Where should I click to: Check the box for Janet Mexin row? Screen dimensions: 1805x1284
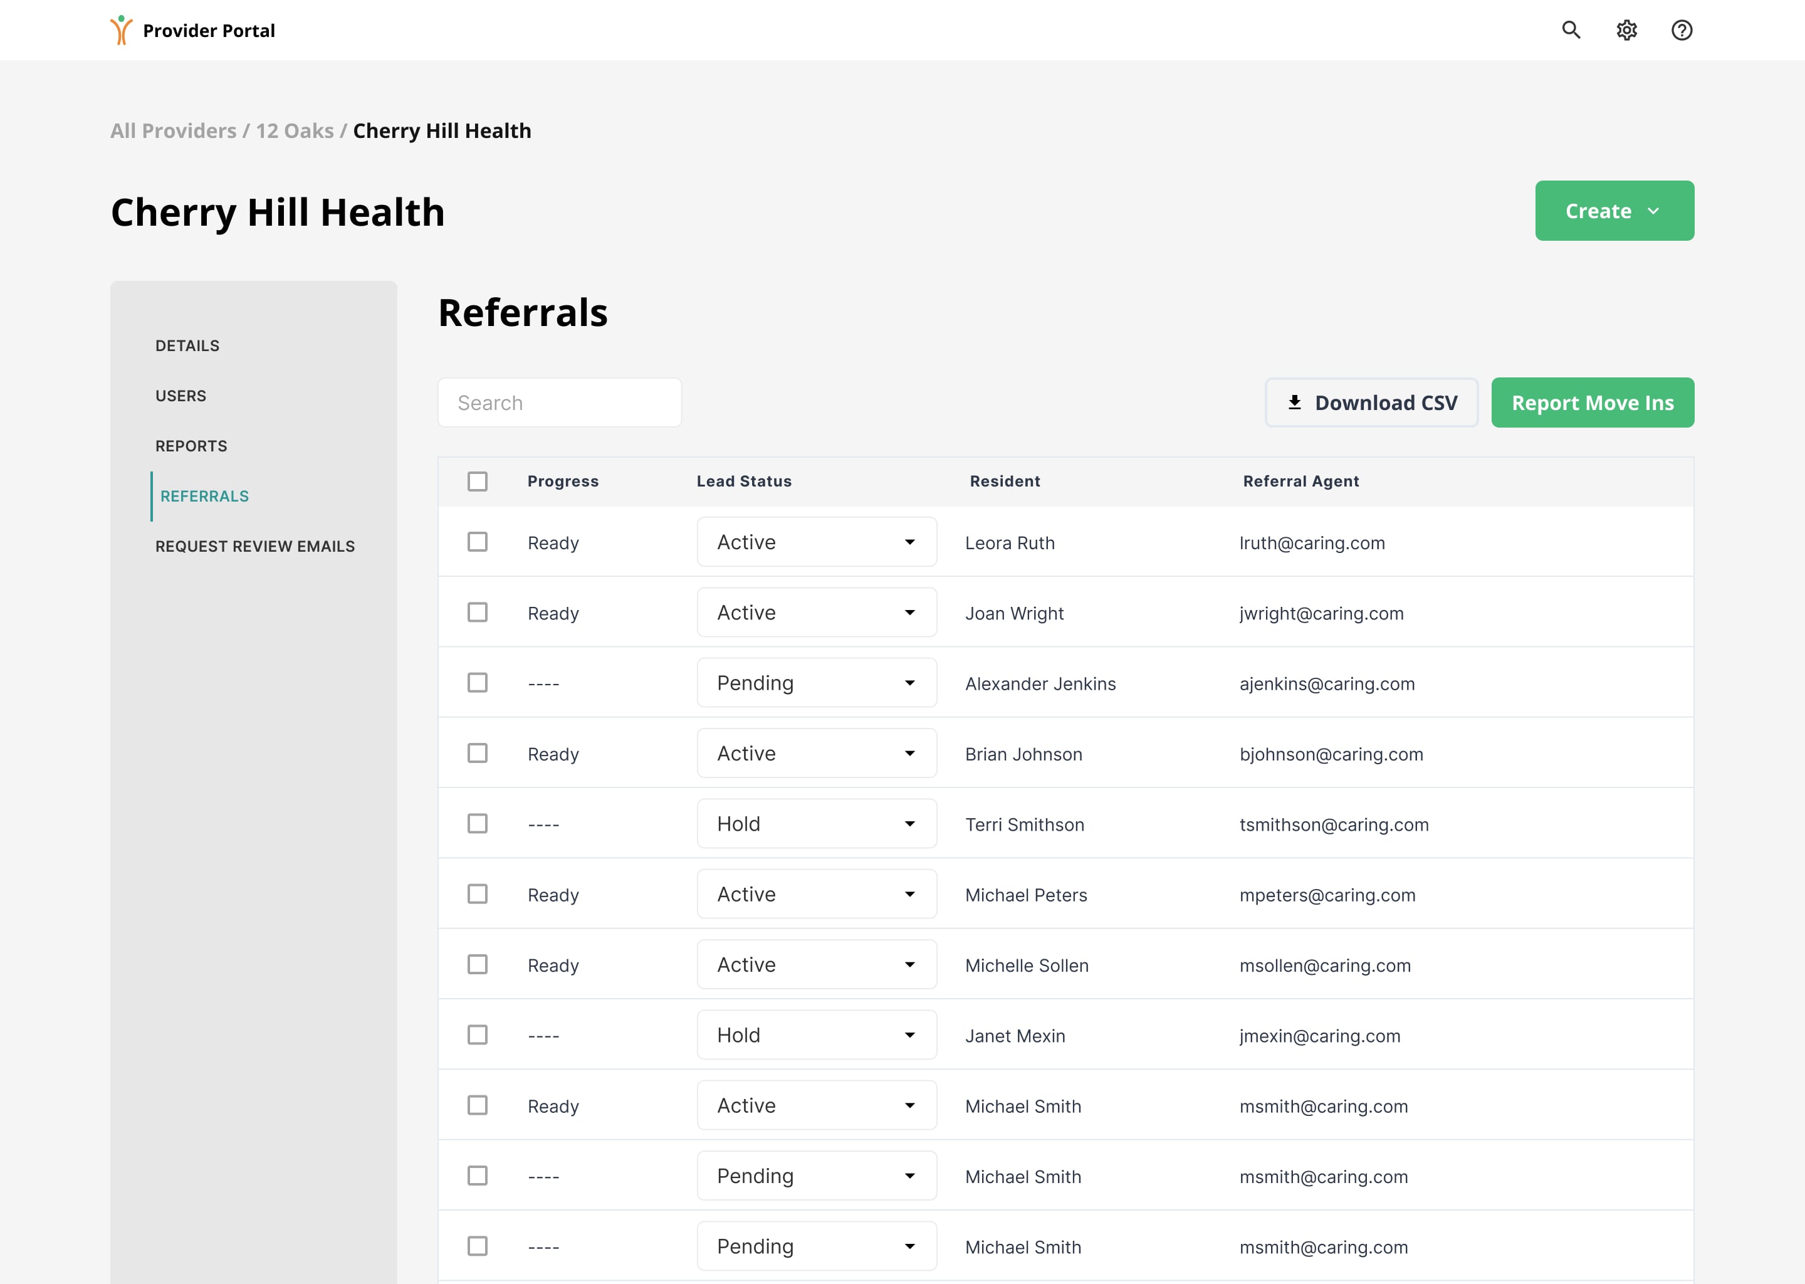click(478, 1035)
